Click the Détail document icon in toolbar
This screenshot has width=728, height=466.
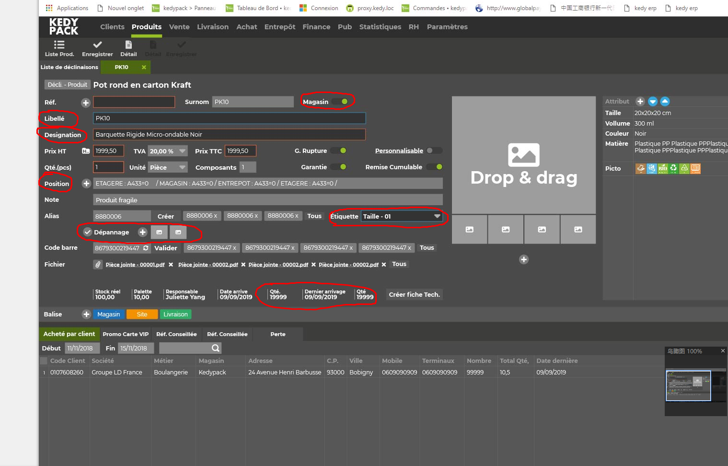pyautogui.click(x=128, y=45)
